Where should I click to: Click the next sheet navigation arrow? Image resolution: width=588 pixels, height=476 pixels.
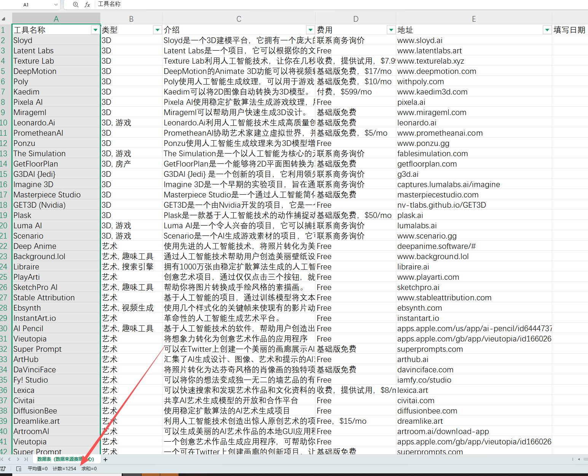[18, 460]
